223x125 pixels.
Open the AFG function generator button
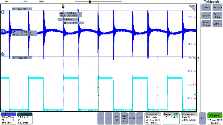139,118
